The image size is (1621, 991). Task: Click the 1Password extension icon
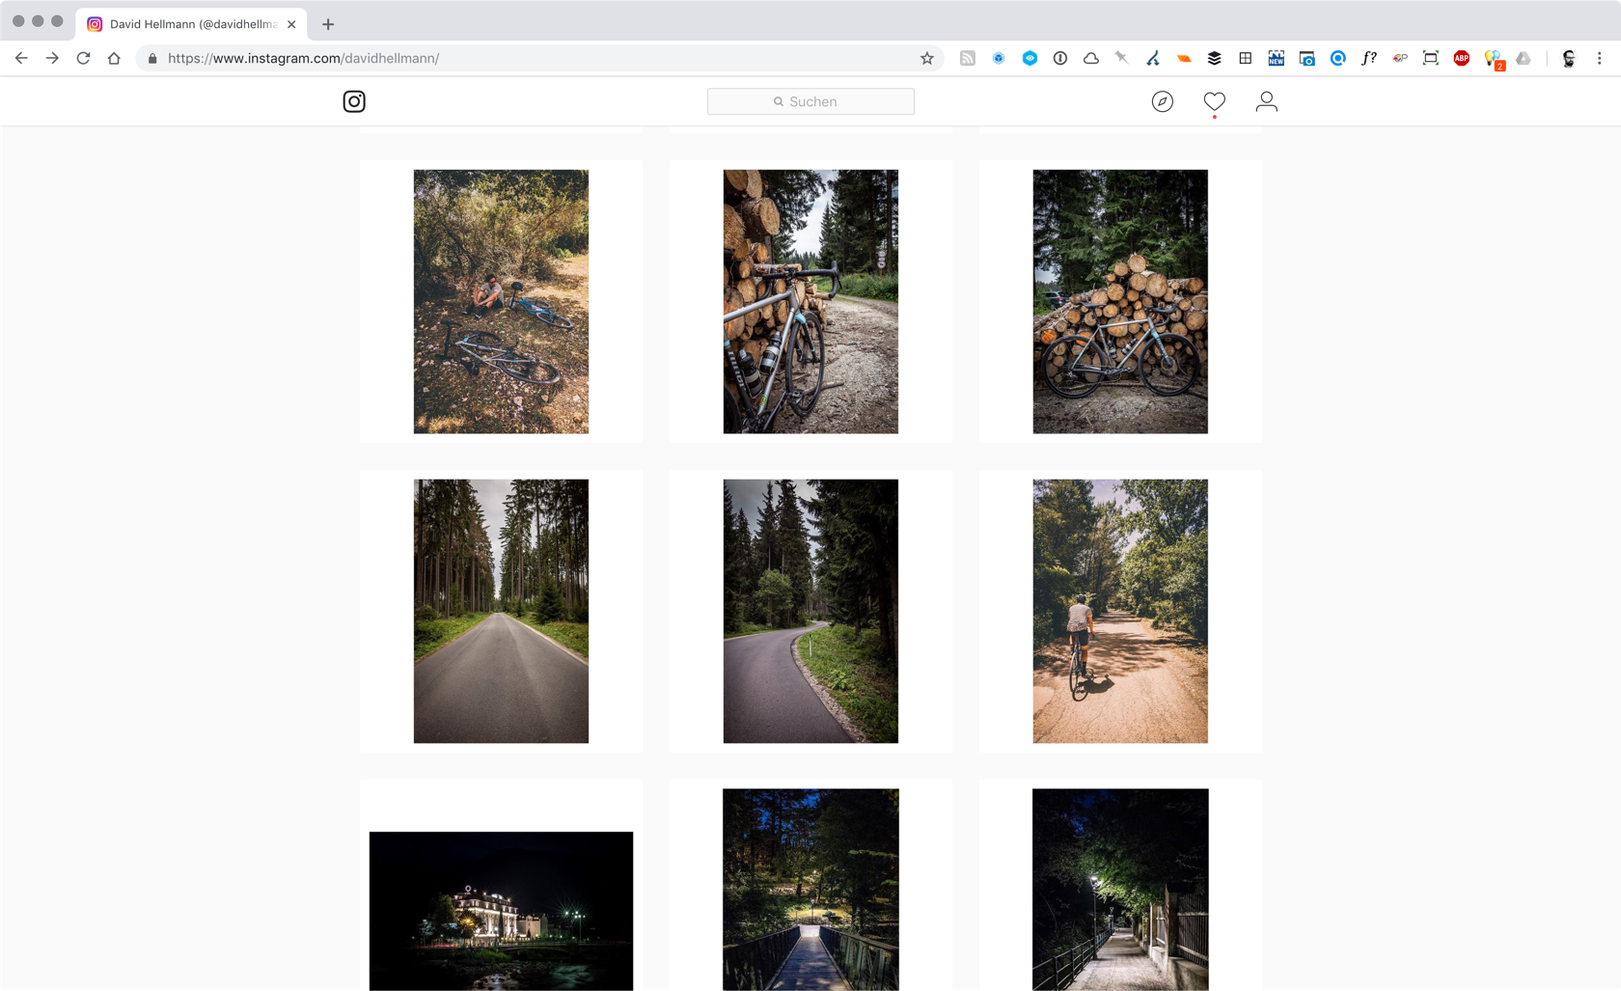[x=1060, y=59]
